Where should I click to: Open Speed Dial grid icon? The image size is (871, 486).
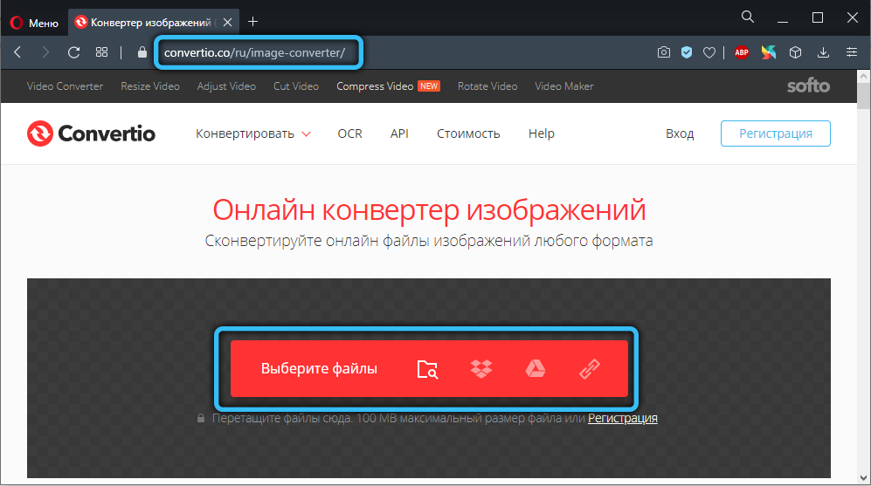tap(101, 52)
